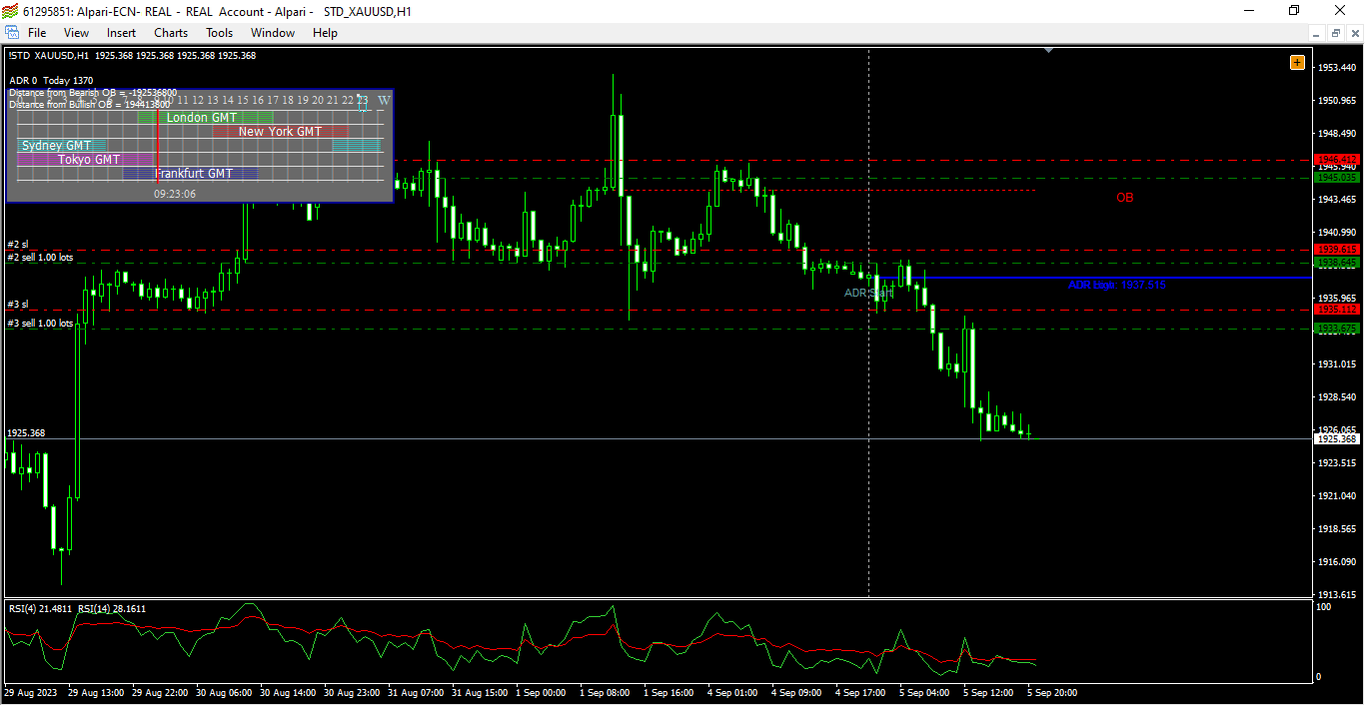Click the green 1938.645 price tag

click(x=1337, y=263)
